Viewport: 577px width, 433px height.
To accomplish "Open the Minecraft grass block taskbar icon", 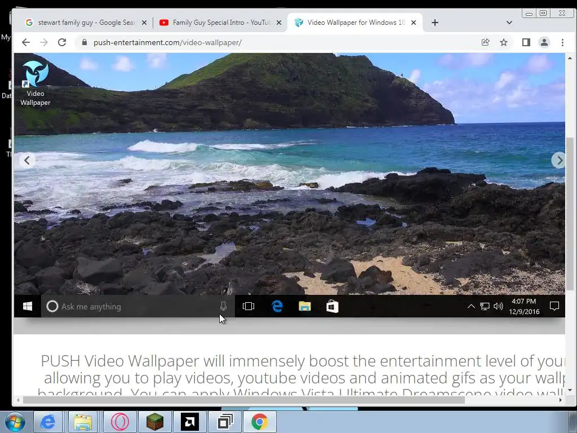I will [x=155, y=422].
